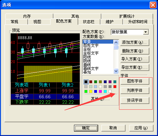This screenshot has height=136, width=158.
Task: Open the 常规 tab
Action: coord(16,22)
